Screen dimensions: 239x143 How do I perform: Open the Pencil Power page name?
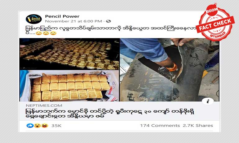point(62,16)
